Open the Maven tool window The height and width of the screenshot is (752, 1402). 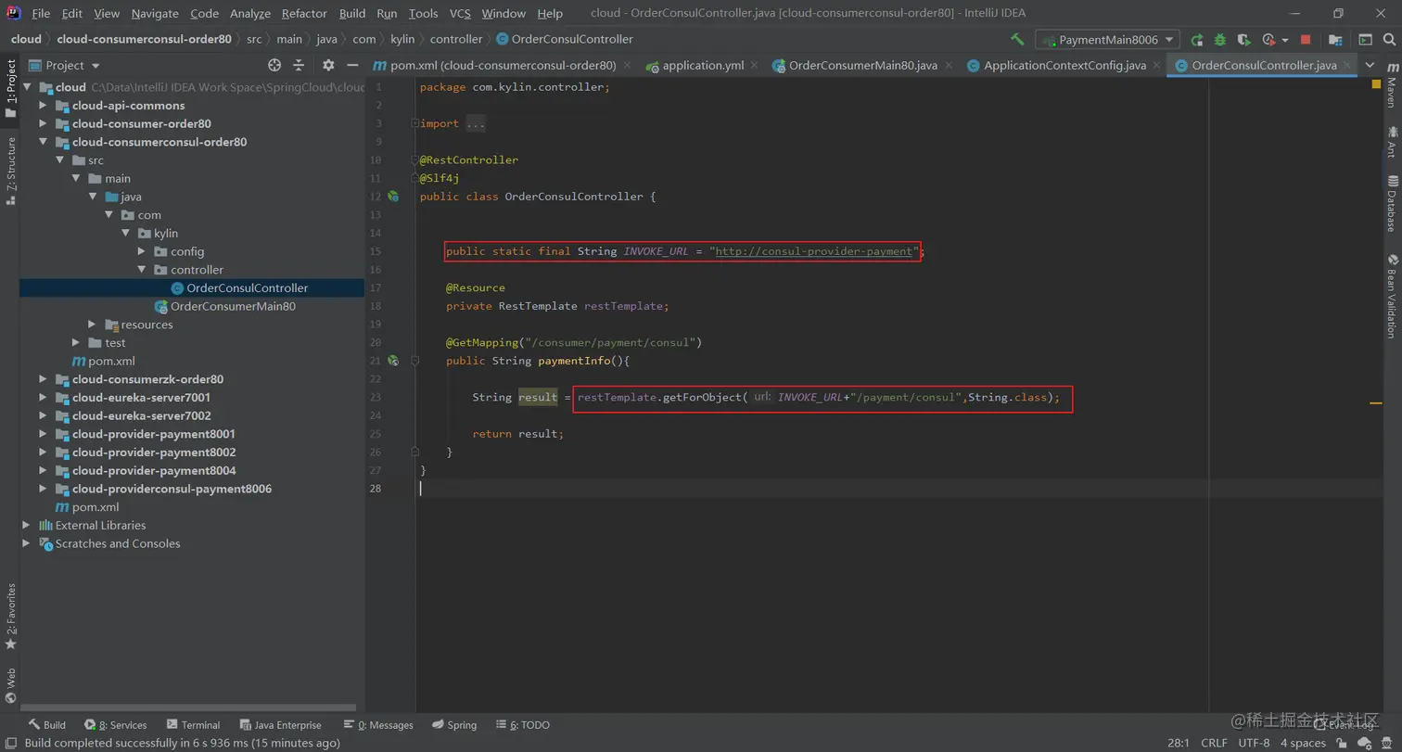1392,85
